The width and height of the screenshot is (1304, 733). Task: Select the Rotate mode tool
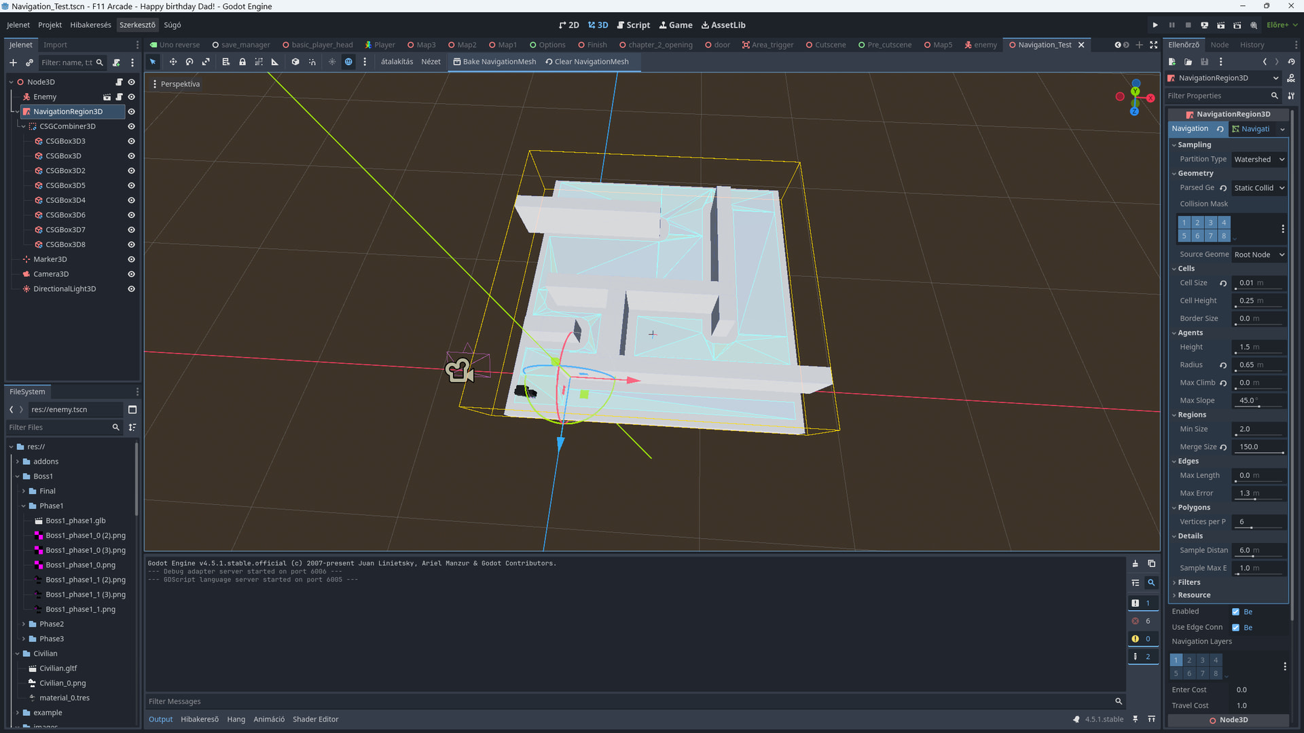189,62
